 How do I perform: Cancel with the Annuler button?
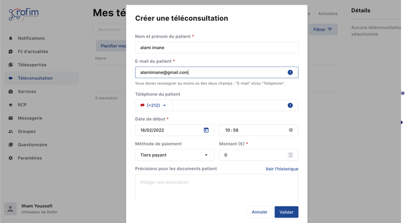pos(259,212)
